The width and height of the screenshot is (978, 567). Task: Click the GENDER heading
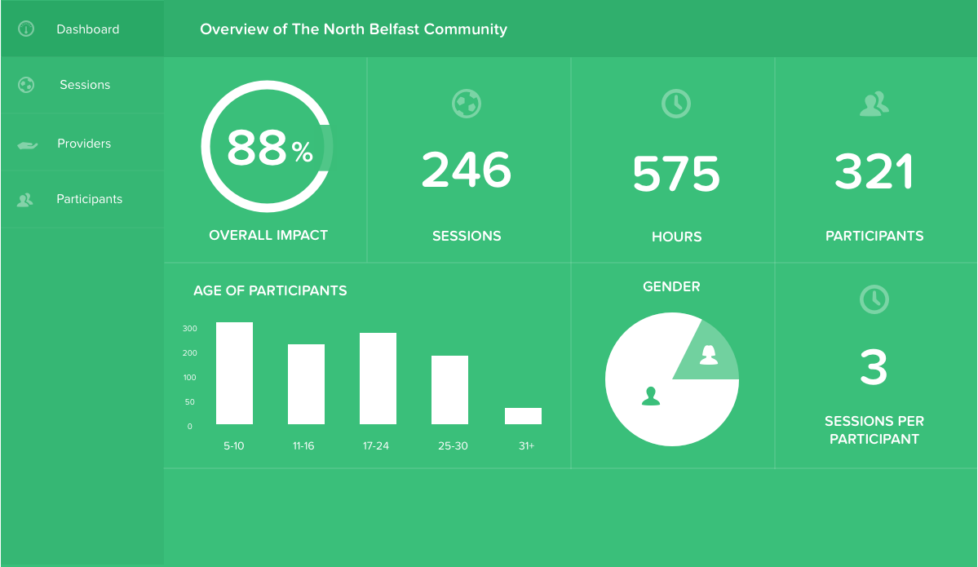(x=672, y=286)
